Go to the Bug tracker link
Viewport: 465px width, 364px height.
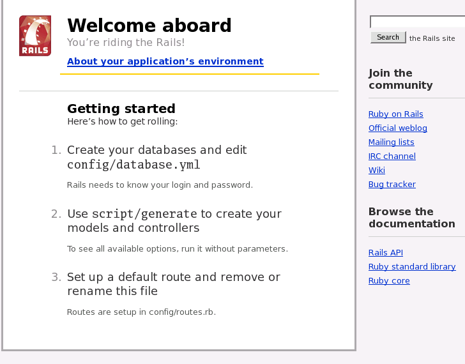click(392, 185)
